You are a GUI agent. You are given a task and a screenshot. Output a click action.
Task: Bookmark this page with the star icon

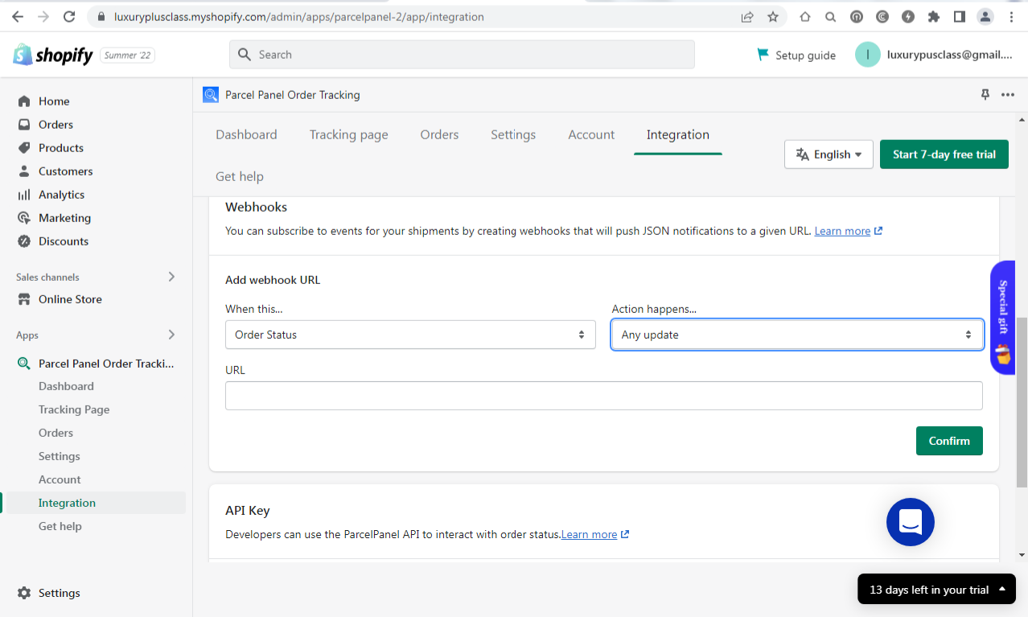pyautogui.click(x=773, y=16)
